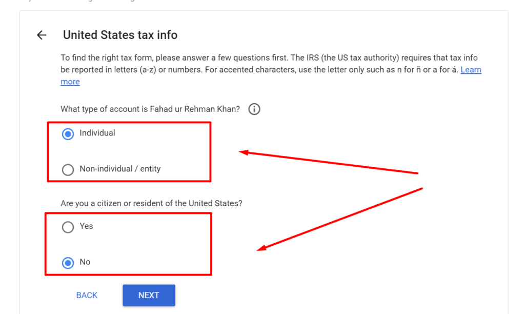This screenshot has height=314, width=525.
Task: Click the citizen or resident question text
Action: (151, 203)
